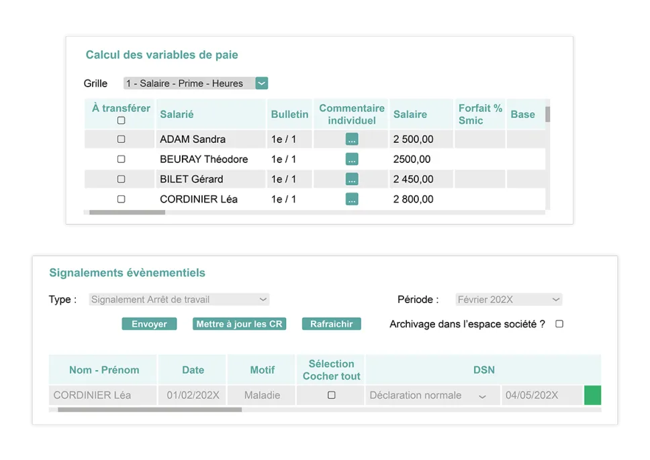Open comment button for CORDINIER Léa

tap(352, 199)
